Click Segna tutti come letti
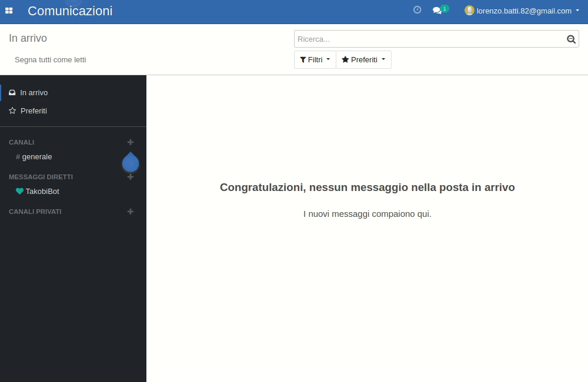This screenshot has width=588, height=382. [50, 59]
